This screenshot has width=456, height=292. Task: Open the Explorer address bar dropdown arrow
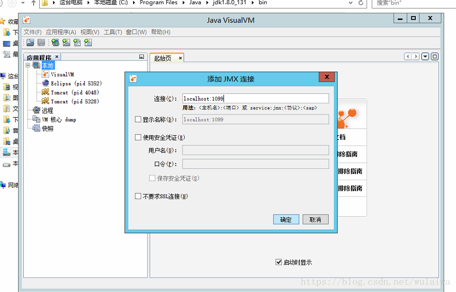click(351, 3)
